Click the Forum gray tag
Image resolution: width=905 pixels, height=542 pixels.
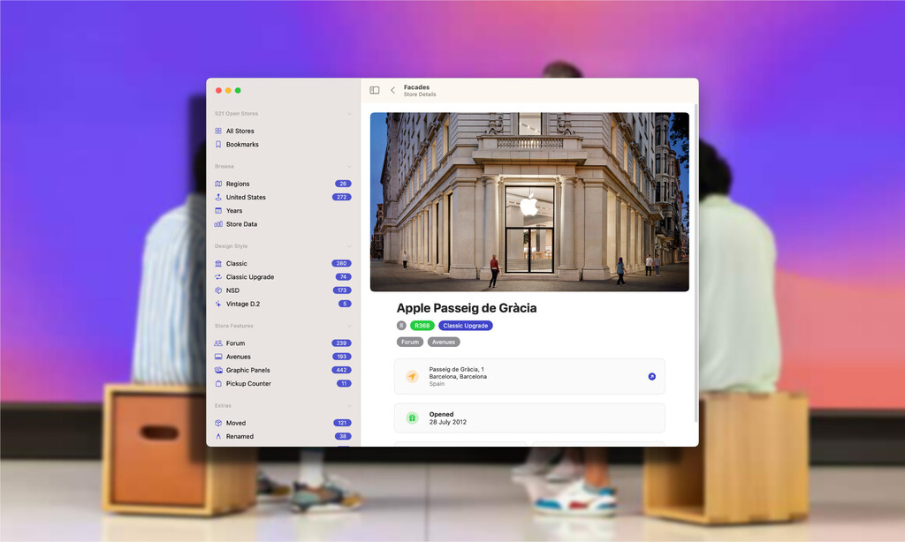tap(410, 342)
